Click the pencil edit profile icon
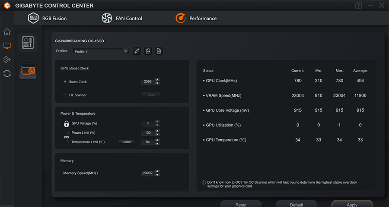This screenshot has height=207, width=389. (x=137, y=51)
